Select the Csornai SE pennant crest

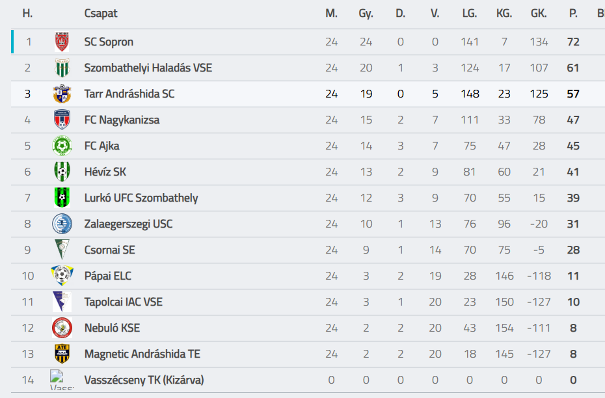click(x=62, y=250)
